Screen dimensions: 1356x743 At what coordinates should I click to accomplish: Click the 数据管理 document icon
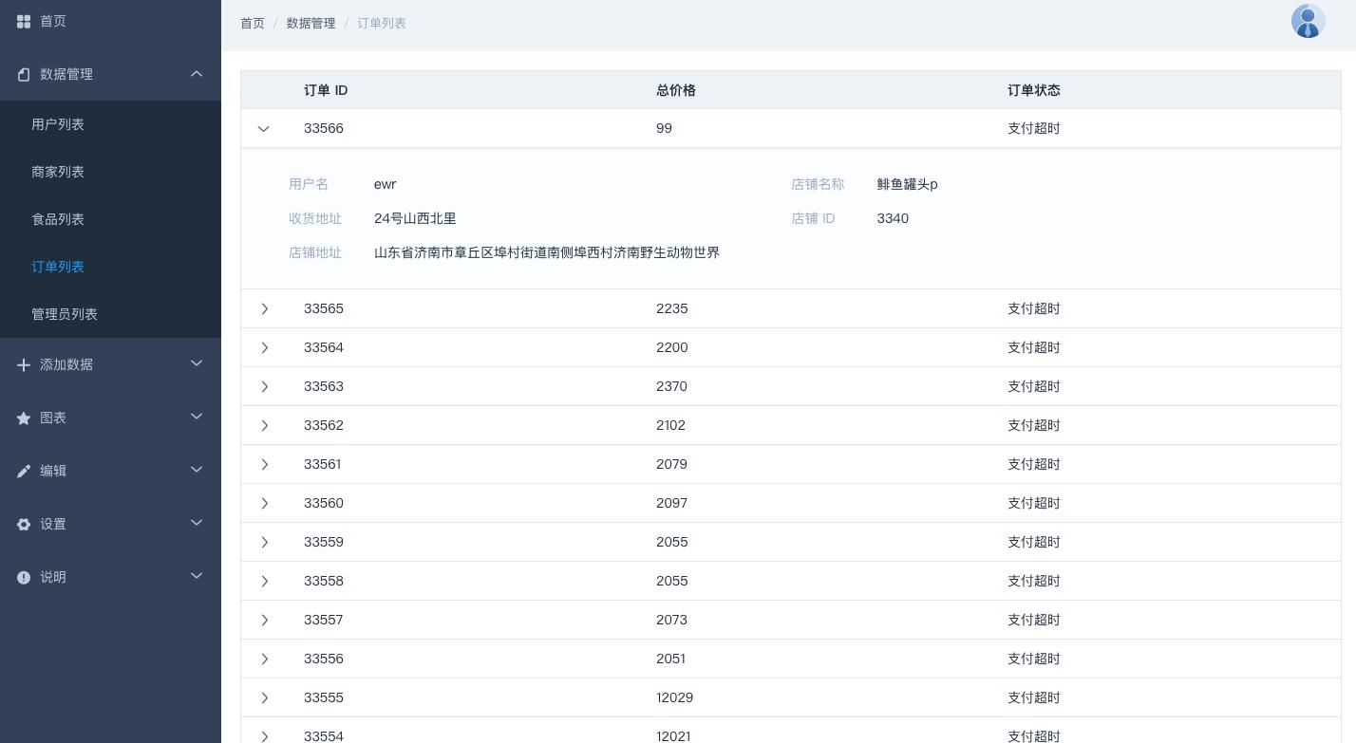24,74
